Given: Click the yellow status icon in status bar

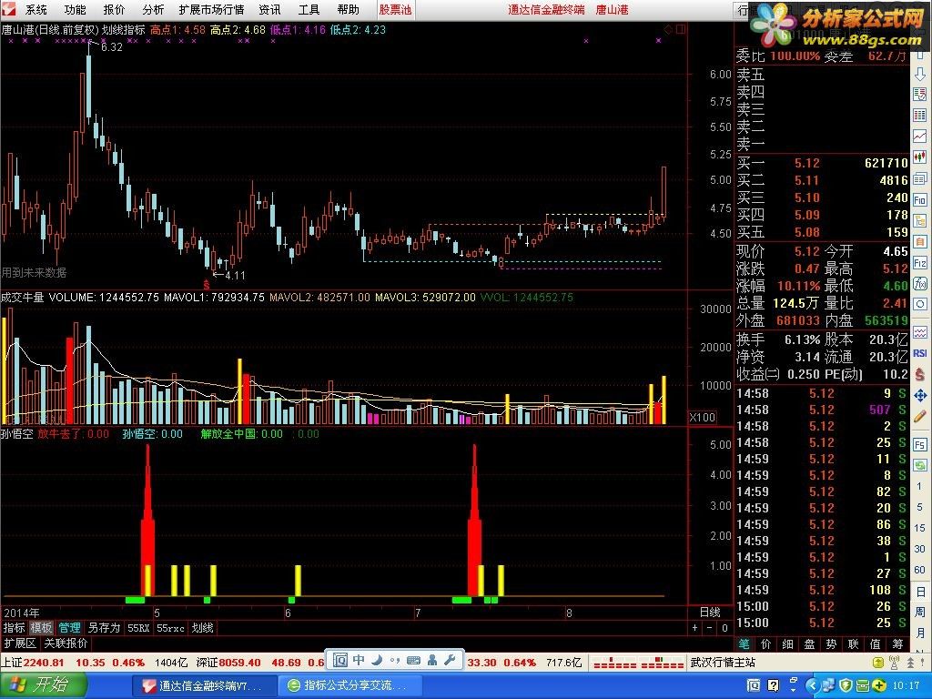Looking at the screenshot, I should pos(877,663).
